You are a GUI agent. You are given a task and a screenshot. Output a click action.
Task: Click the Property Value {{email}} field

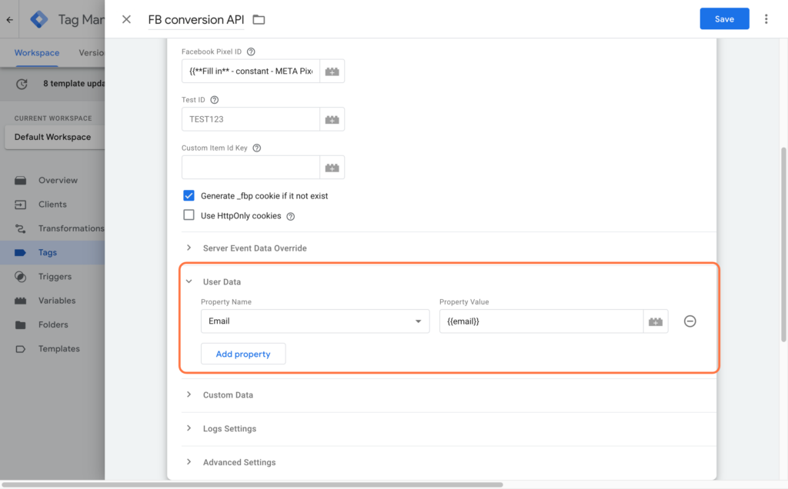tap(541, 321)
